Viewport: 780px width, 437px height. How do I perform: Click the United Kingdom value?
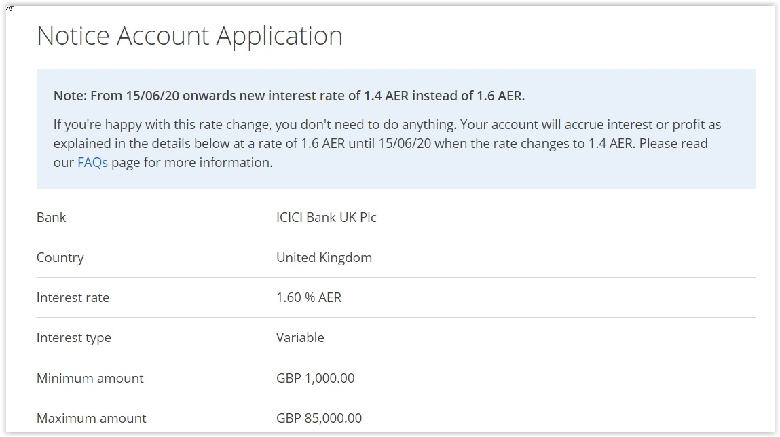tap(324, 258)
